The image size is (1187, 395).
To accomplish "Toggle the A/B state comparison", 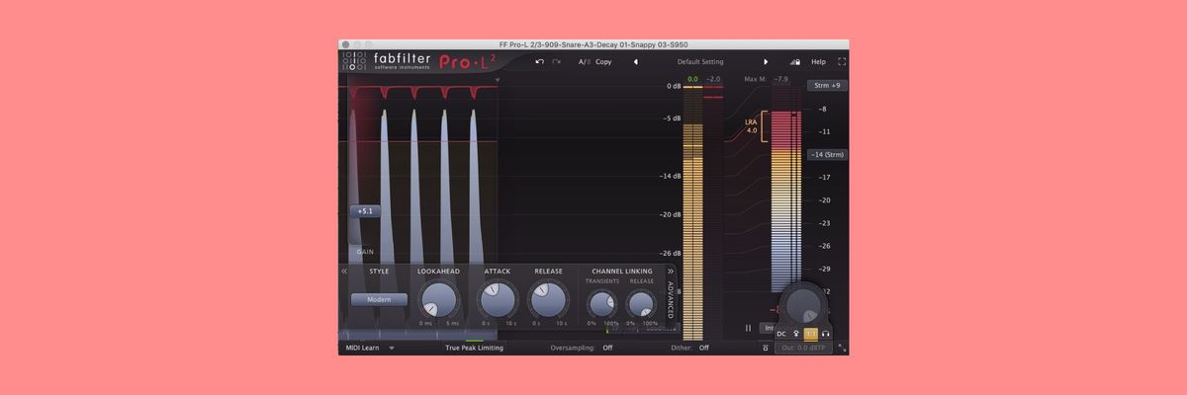I will point(584,61).
